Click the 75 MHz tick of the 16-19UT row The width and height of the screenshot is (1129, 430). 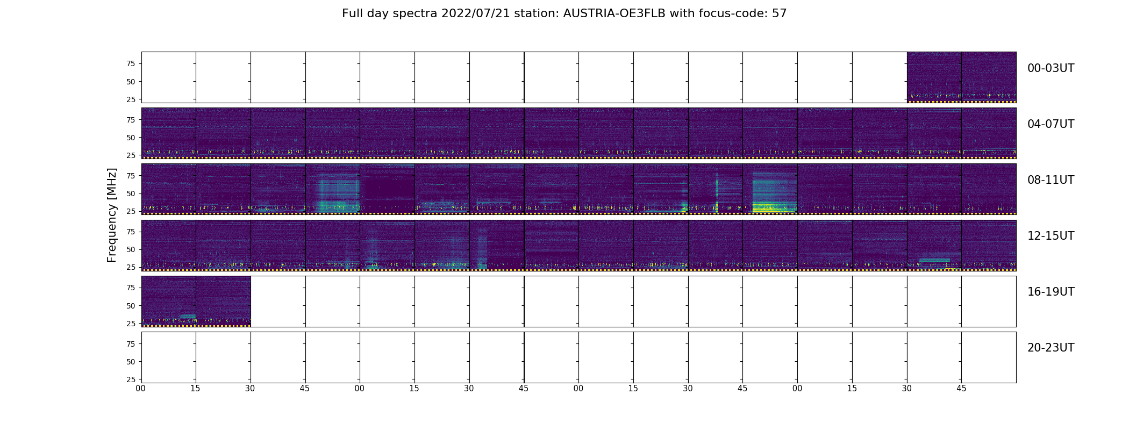coord(130,288)
